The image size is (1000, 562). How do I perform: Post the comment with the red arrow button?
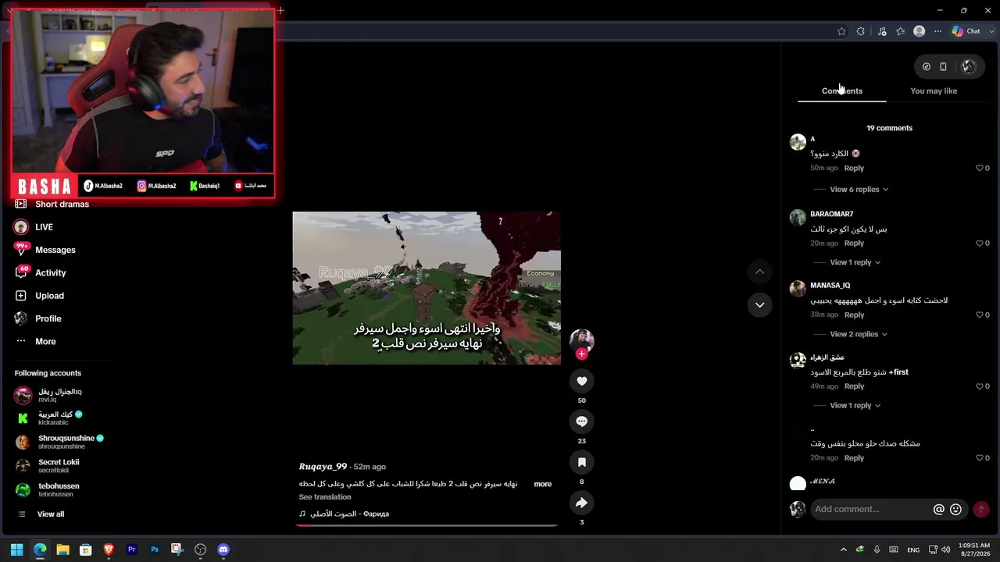pyautogui.click(x=981, y=509)
